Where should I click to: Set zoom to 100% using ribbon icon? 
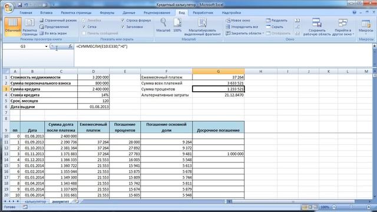tap(177, 25)
